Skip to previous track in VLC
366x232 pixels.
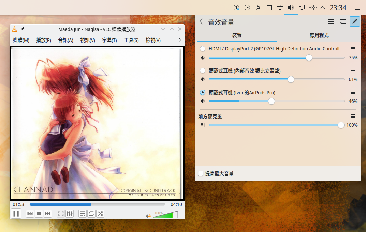coord(30,214)
